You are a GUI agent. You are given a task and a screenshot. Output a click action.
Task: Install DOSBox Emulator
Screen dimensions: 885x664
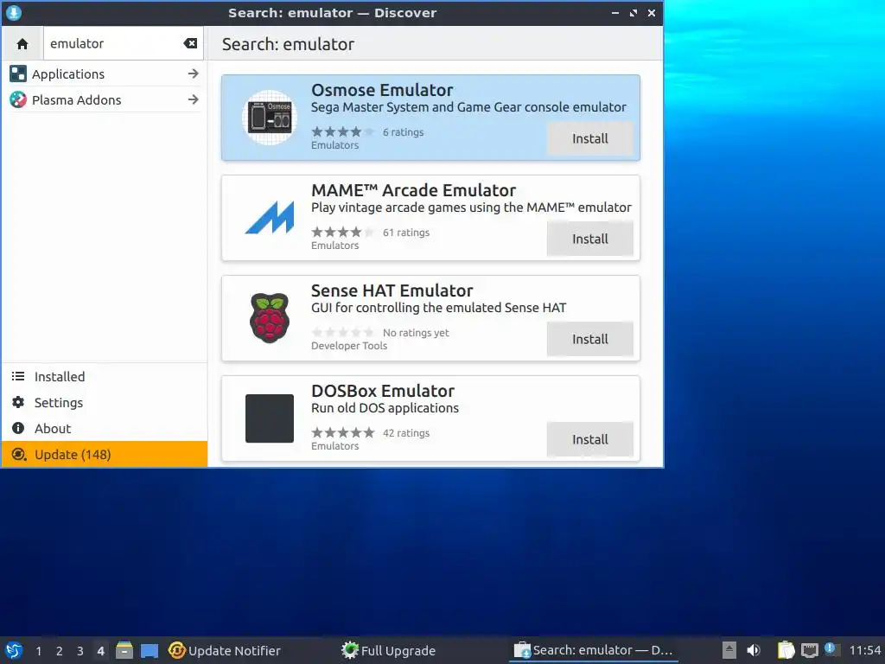589,439
